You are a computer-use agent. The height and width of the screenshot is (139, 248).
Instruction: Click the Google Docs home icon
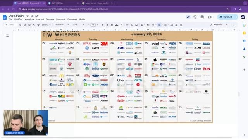5,17
